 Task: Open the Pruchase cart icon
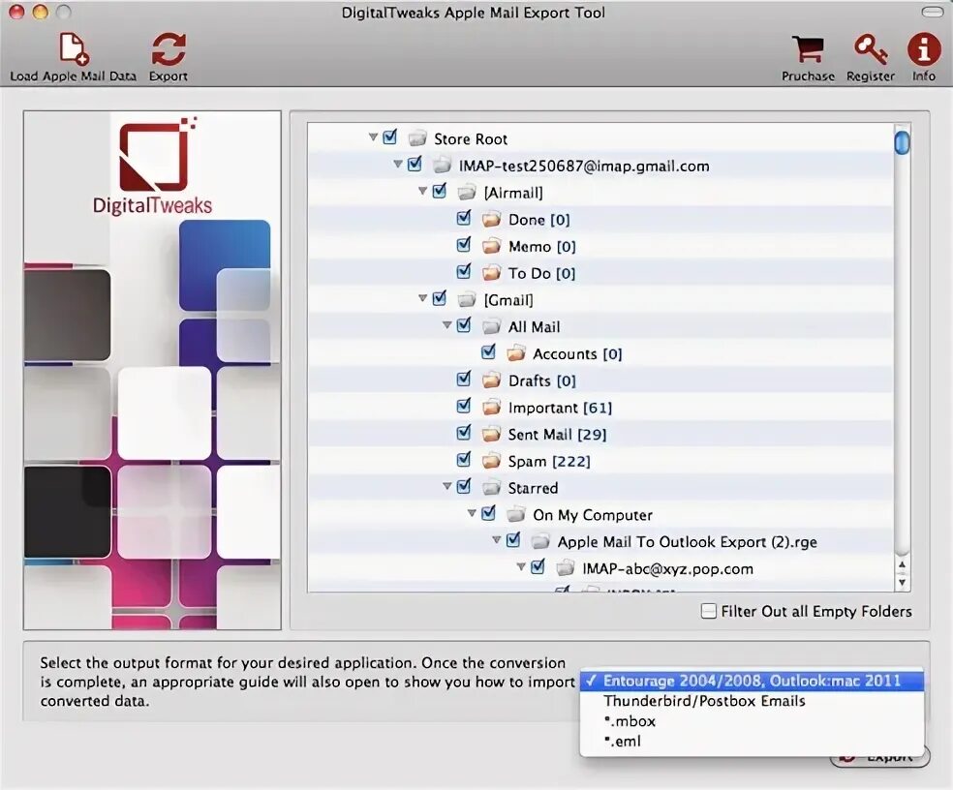808,49
